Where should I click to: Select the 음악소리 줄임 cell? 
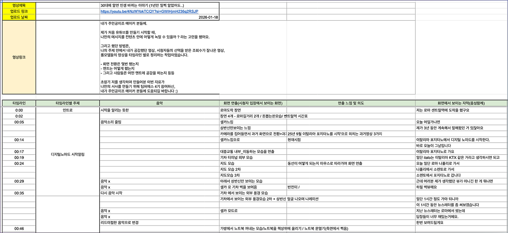160,122
